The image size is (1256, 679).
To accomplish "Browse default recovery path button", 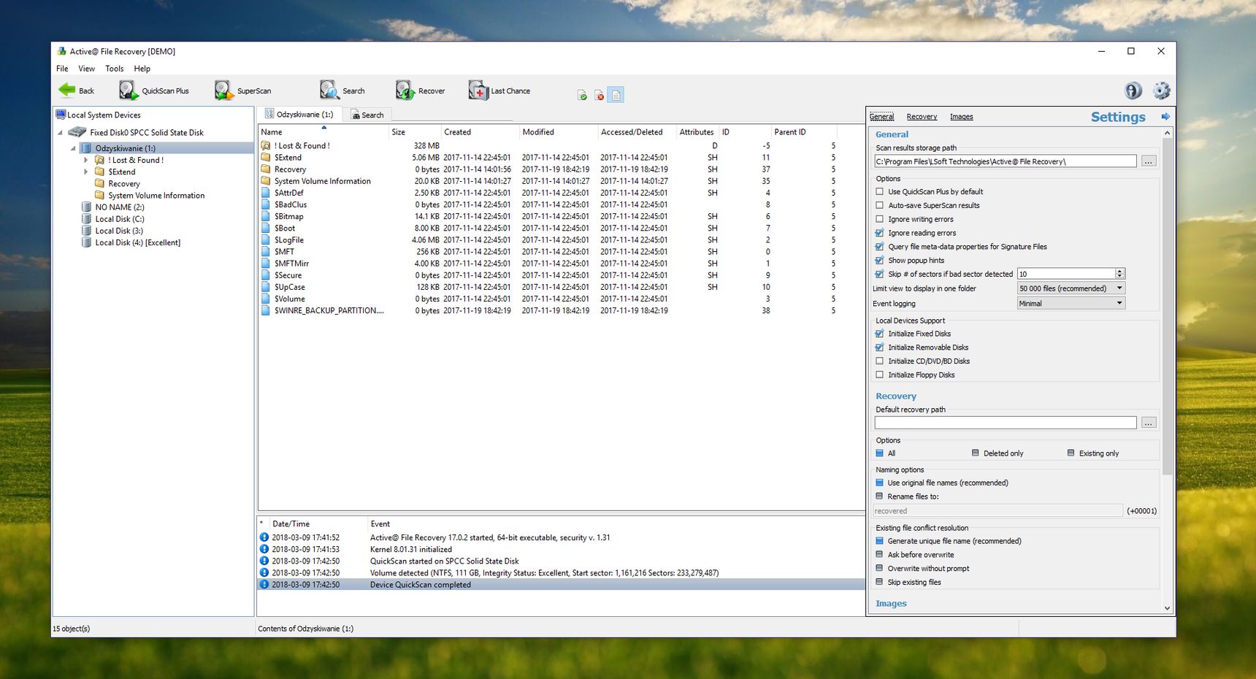I will point(1149,423).
